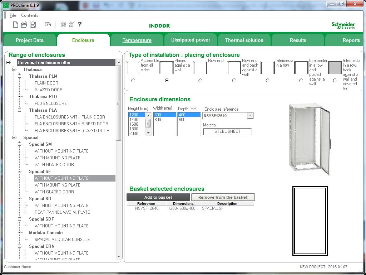Click the @ contact toolbar icon
This screenshot has width=366, height=275.
click(63, 24)
